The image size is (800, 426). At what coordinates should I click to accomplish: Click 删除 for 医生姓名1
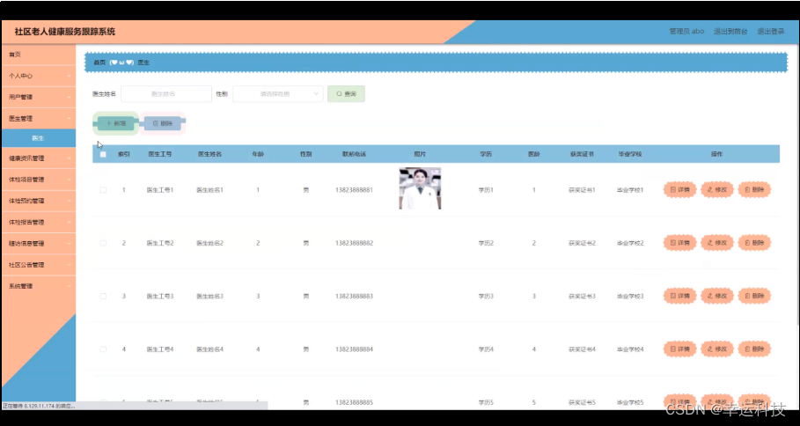point(754,190)
